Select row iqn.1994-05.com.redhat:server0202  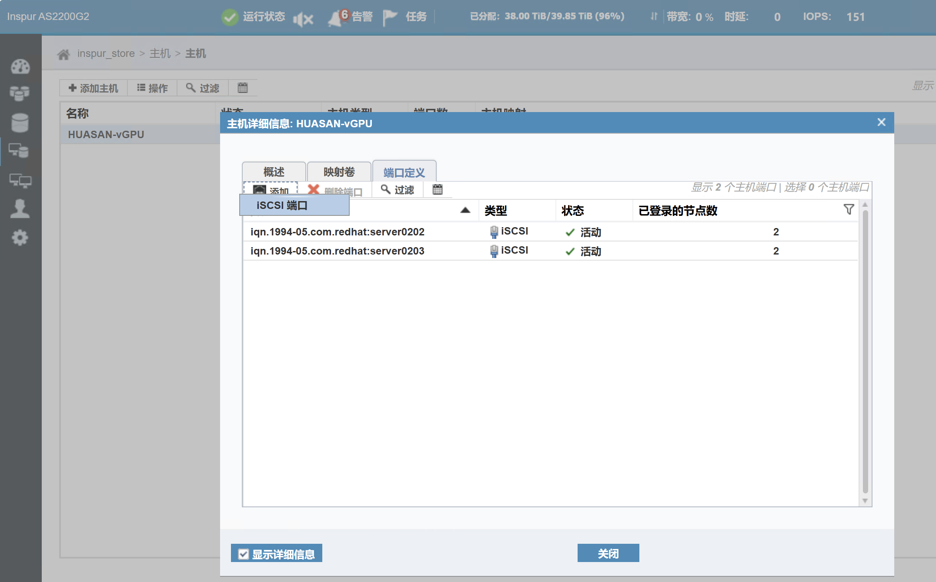[x=550, y=232]
